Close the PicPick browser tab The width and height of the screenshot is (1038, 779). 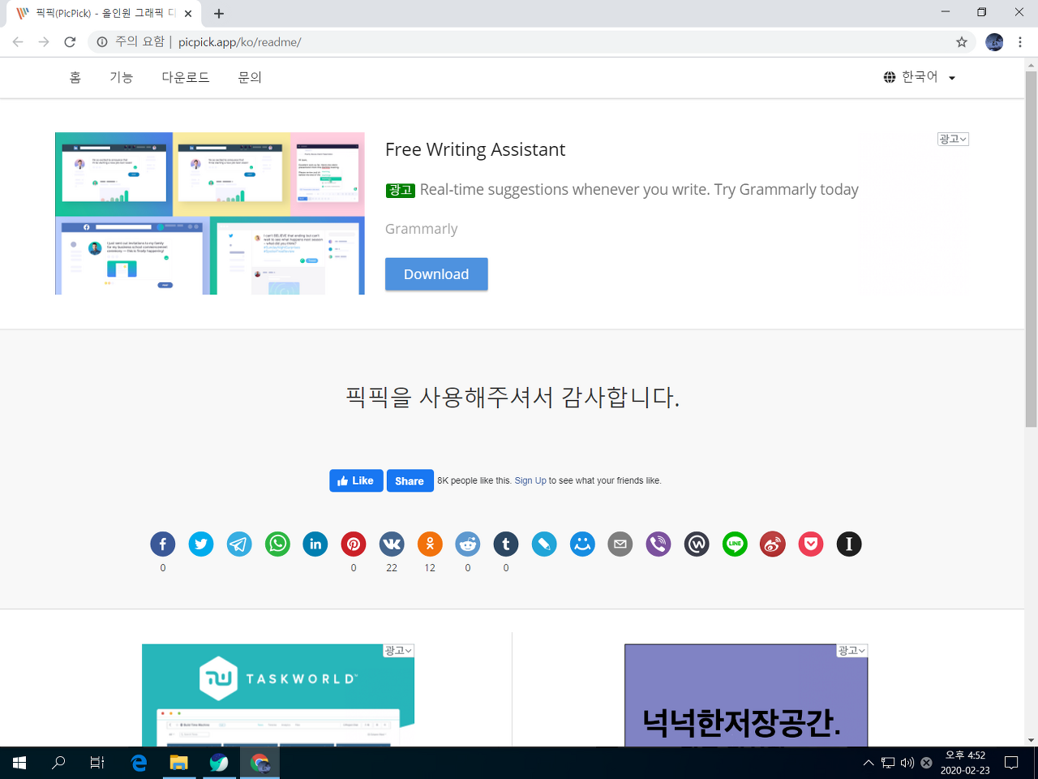188,14
